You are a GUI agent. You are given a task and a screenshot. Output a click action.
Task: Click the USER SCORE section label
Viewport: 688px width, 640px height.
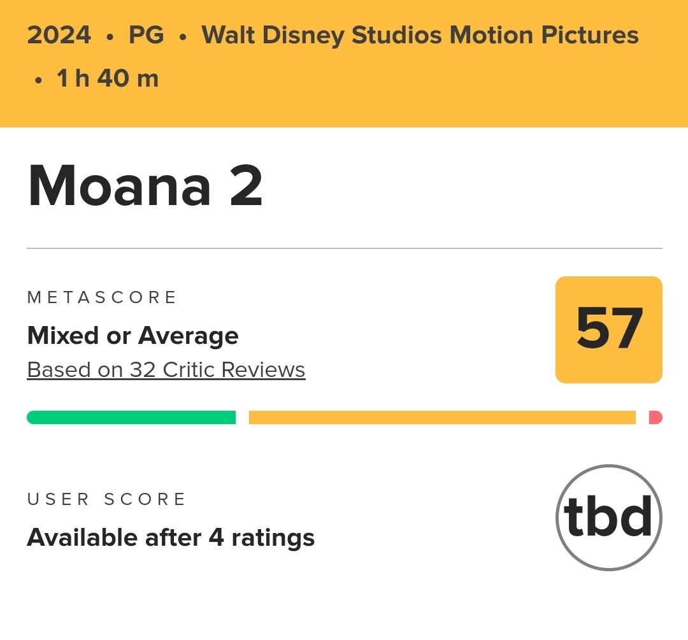click(106, 499)
